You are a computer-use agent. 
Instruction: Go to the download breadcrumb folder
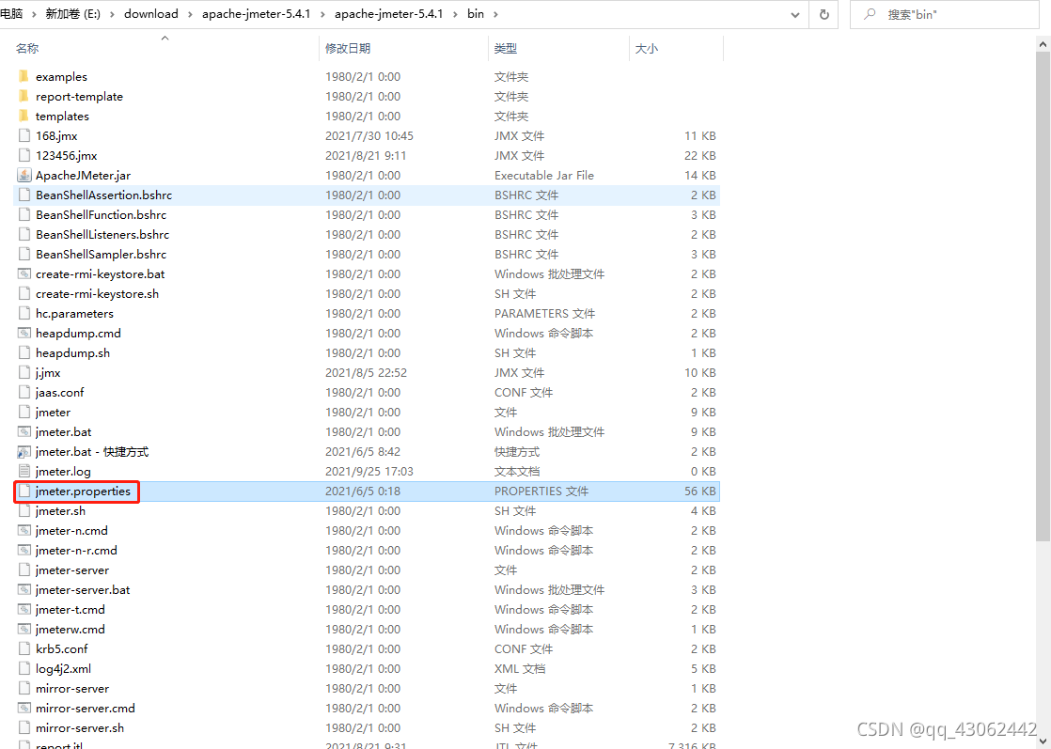tap(150, 14)
